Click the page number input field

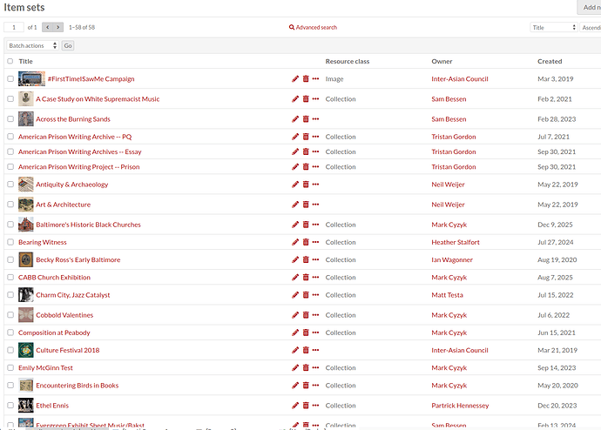point(14,27)
